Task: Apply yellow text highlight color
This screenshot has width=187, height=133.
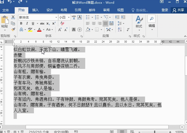Action: 30,30
